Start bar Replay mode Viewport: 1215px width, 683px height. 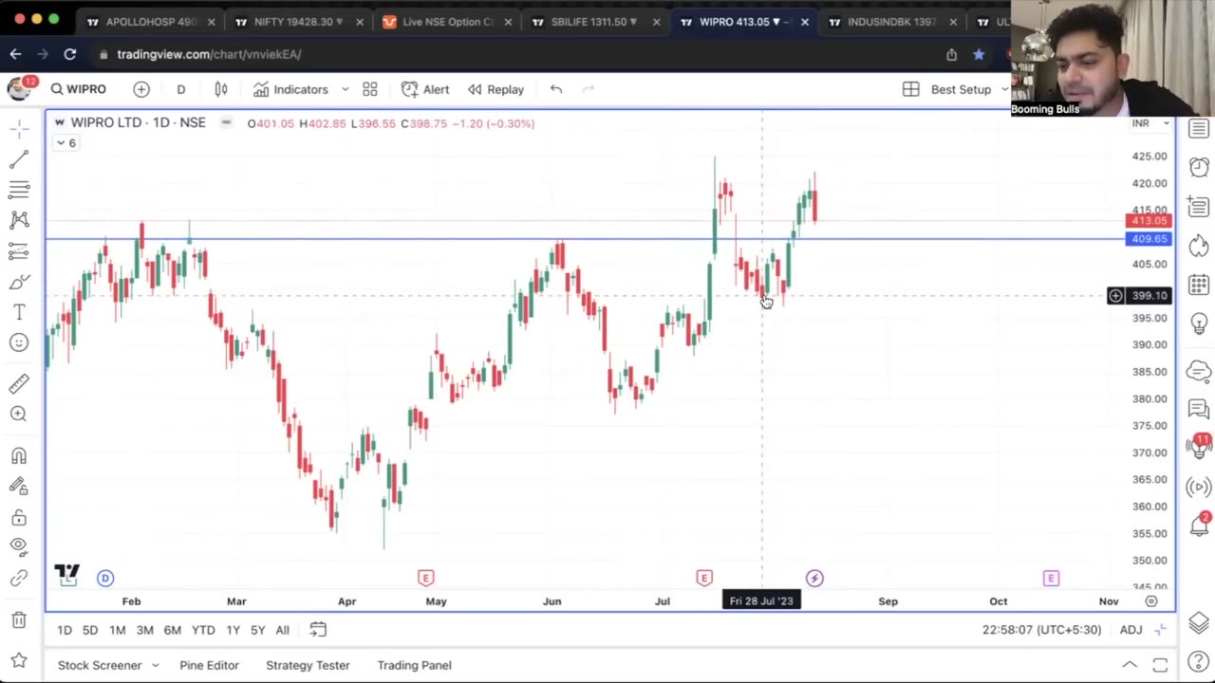pyautogui.click(x=495, y=89)
